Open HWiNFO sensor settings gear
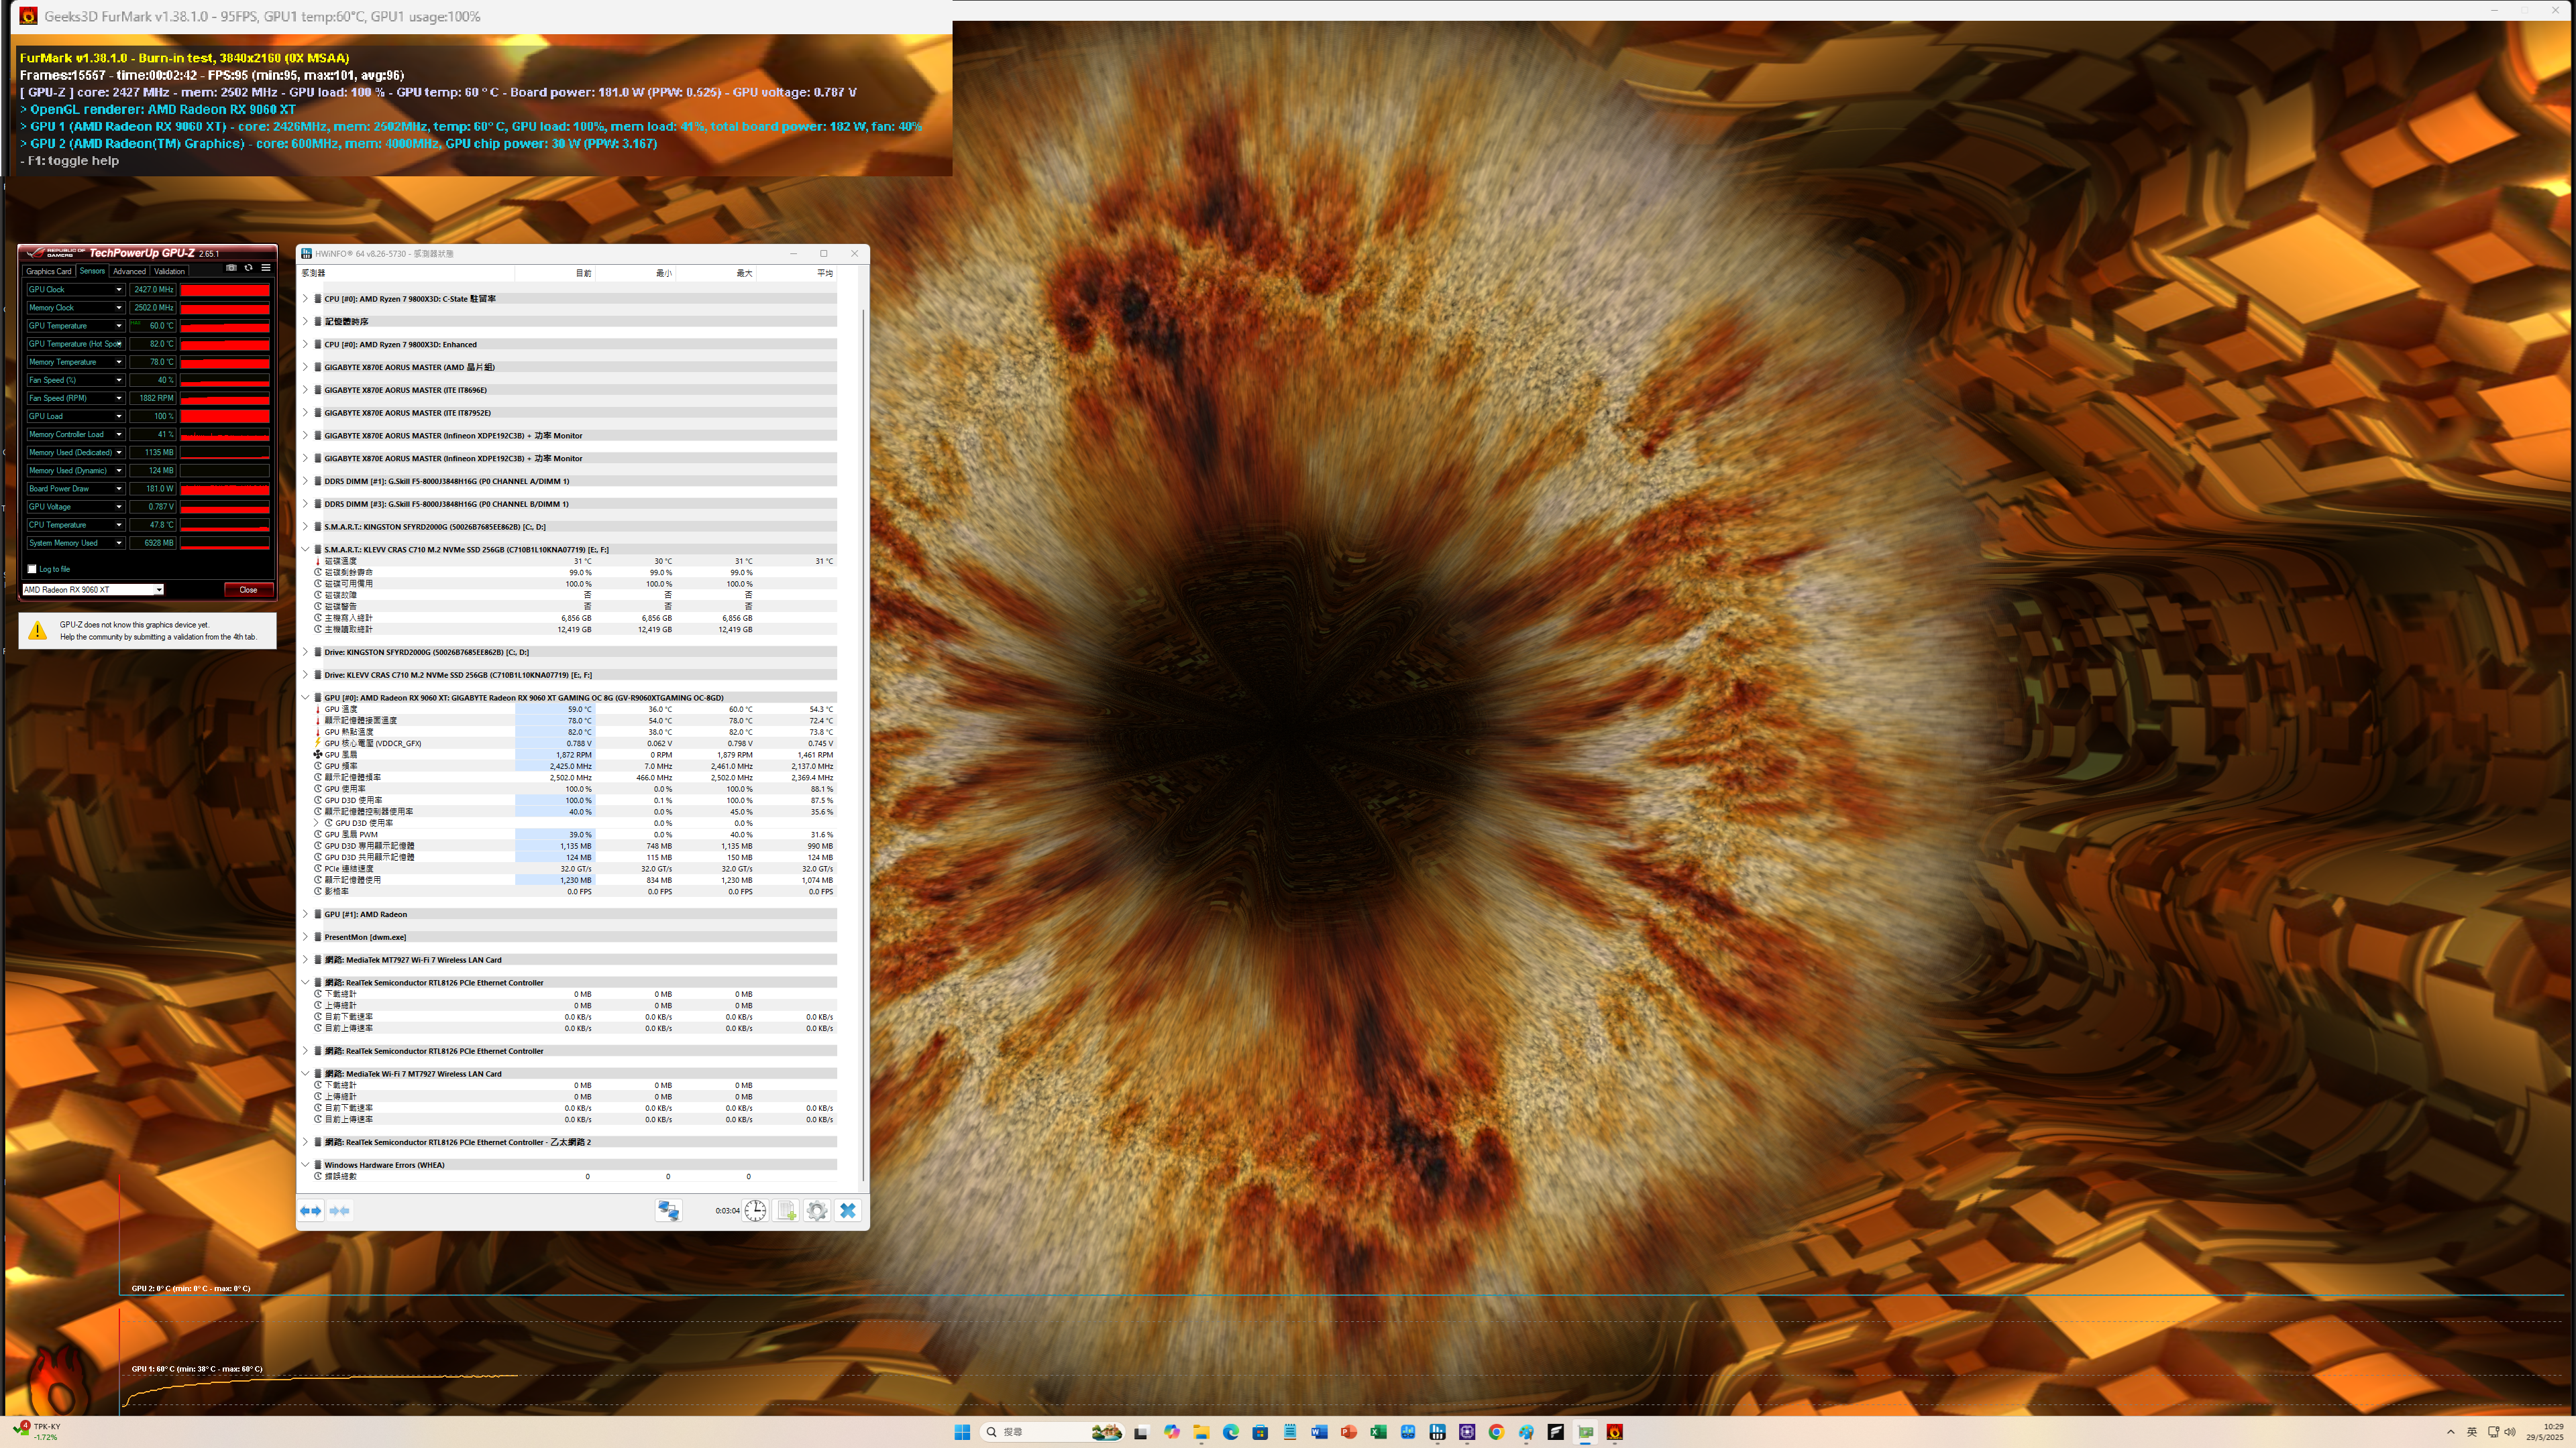 [x=817, y=1210]
